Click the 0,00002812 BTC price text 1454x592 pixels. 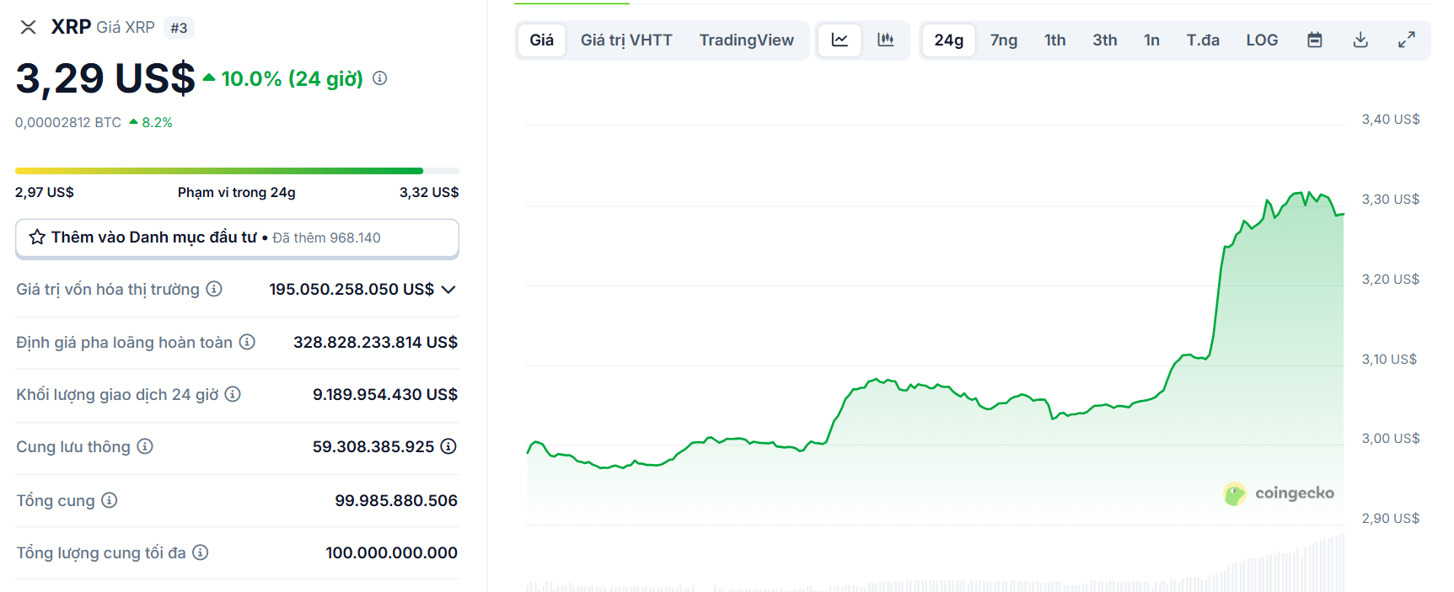(68, 122)
